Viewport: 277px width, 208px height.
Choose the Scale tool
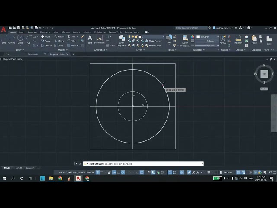[x=59, y=45]
